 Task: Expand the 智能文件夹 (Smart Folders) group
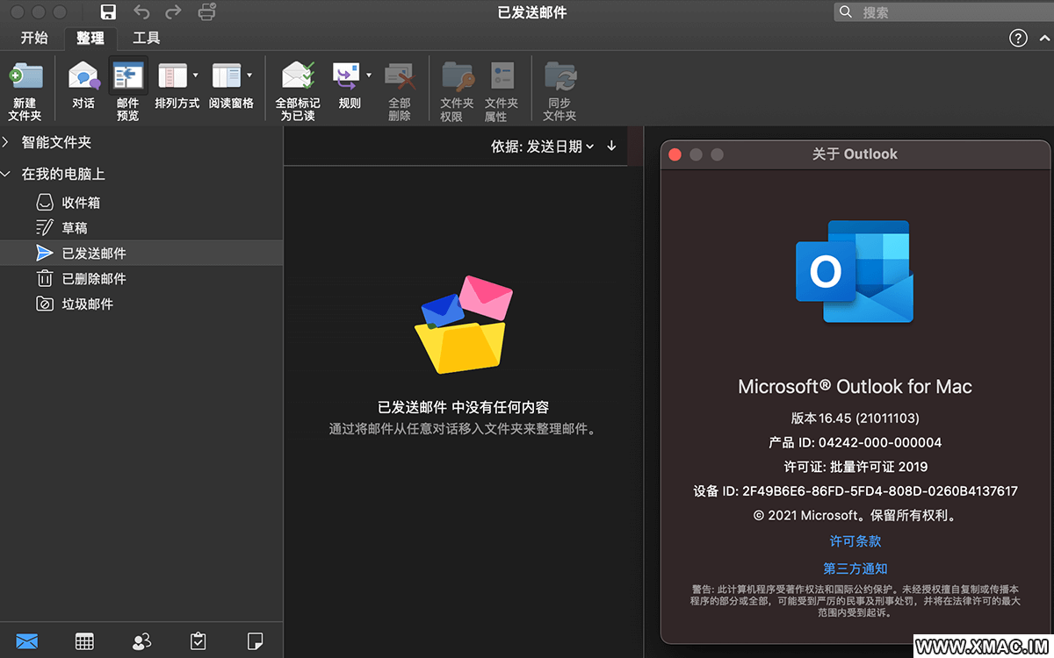7,142
